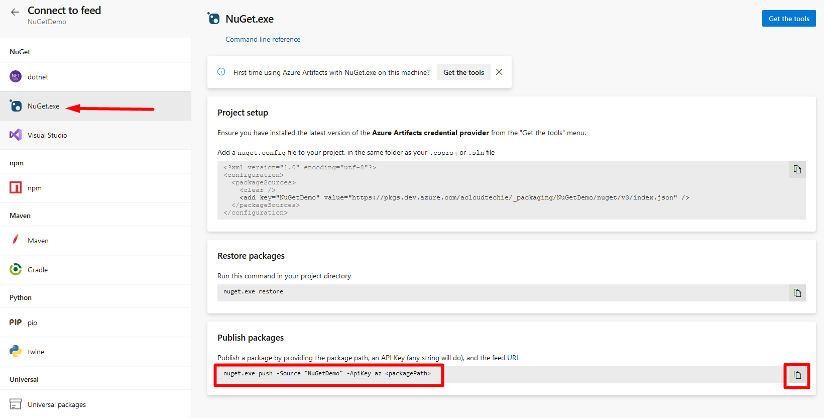This screenshot has height=418, width=824.
Task: Click Get the tools in info banner
Action: pyautogui.click(x=463, y=72)
